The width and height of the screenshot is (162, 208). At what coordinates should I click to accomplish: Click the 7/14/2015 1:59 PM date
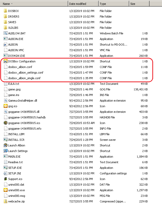pos(81,67)
